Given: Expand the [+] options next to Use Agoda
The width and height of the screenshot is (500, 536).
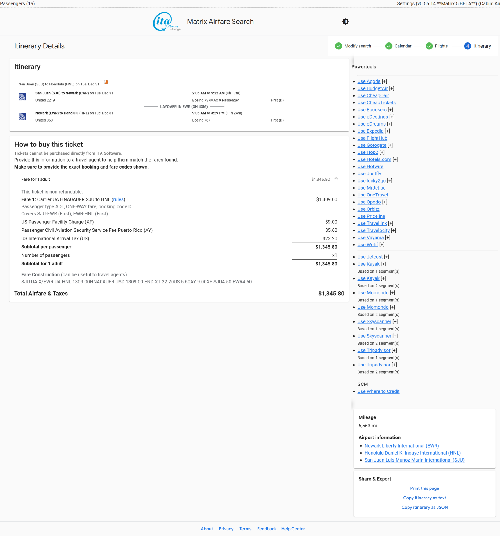Looking at the screenshot, I should coord(384,81).
